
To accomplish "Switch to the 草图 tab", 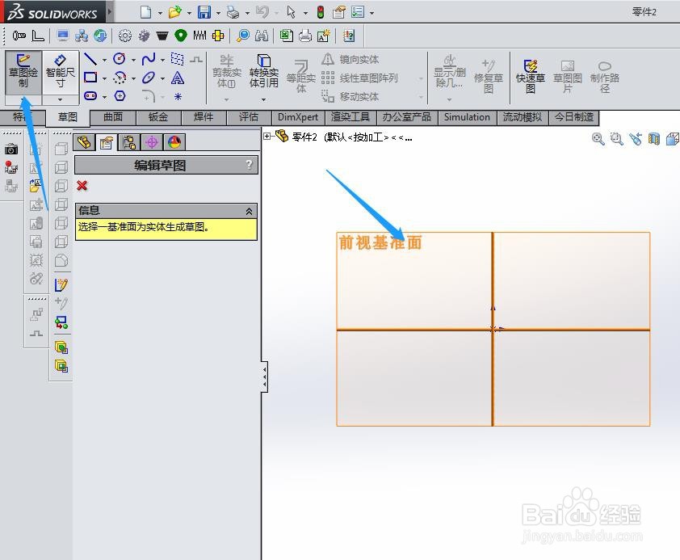I will pyautogui.click(x=68, y=117).
